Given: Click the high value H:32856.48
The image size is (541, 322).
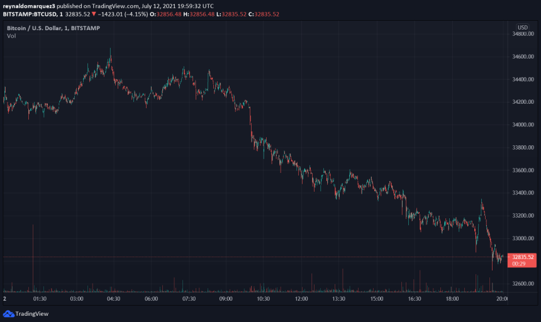Looking at the screenshot, I should pos(199,14).
